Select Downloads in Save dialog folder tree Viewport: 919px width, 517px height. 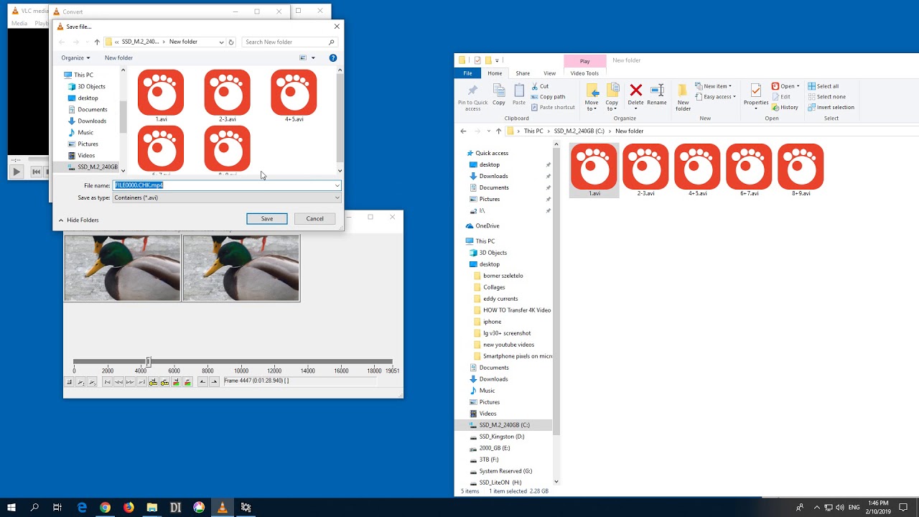92,121
